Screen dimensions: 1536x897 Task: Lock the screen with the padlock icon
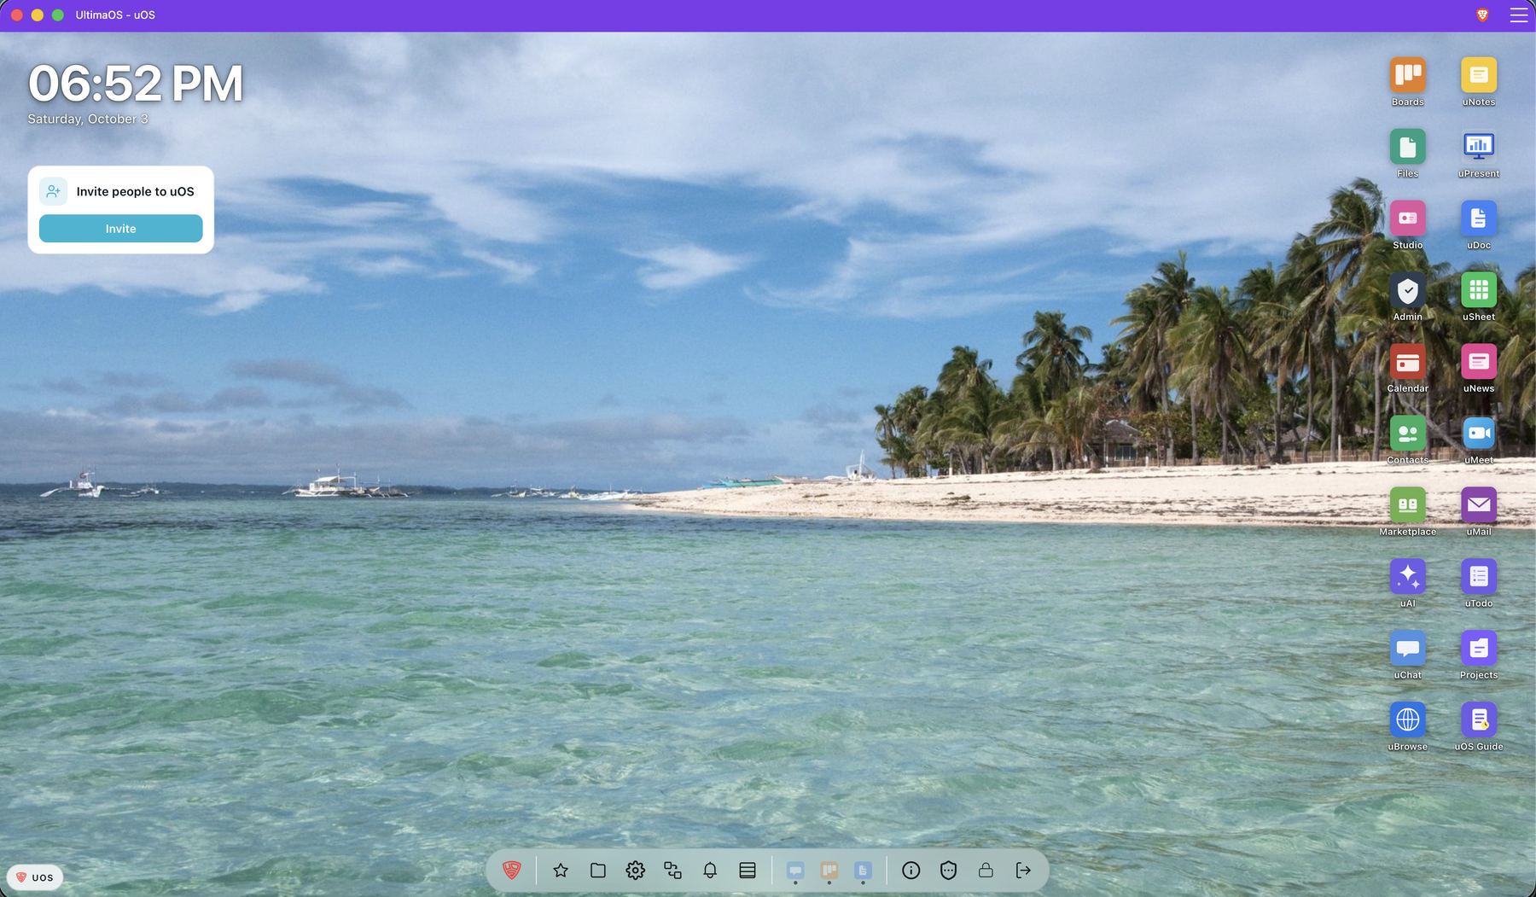pos(986,871)
